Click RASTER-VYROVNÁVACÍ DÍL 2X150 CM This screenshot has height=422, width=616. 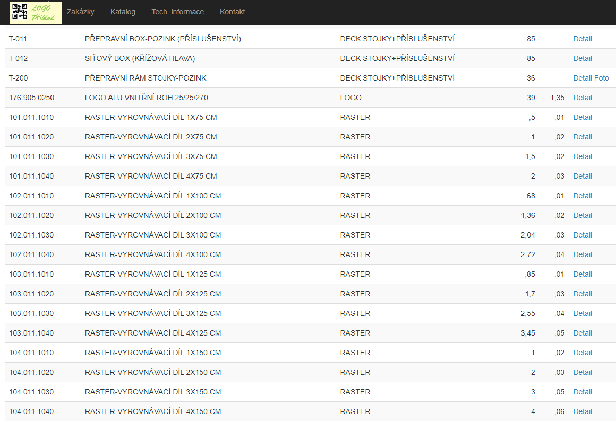click(x=153, y=372)
